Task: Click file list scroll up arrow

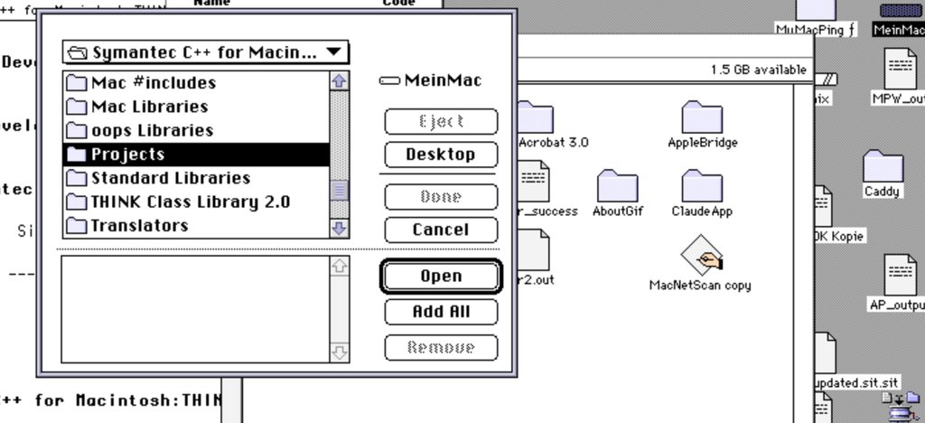Action: 340,80
